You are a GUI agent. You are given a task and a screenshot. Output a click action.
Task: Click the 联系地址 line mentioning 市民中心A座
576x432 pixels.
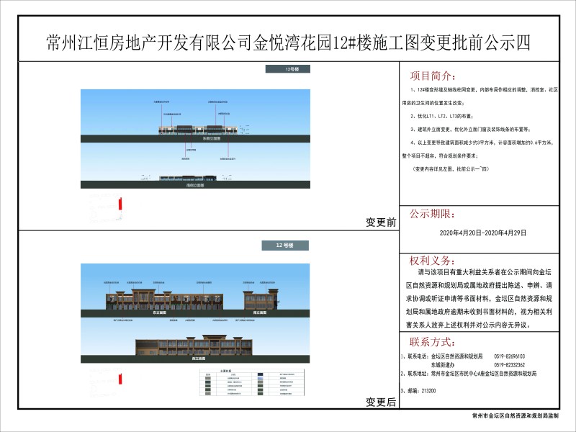[x=469, y=374]
